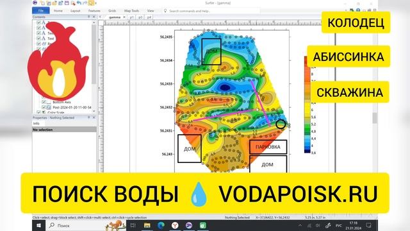Click the X=37,06422 coordinates in status bar
This screenshot has width=410, height=231.
(272, 218)
